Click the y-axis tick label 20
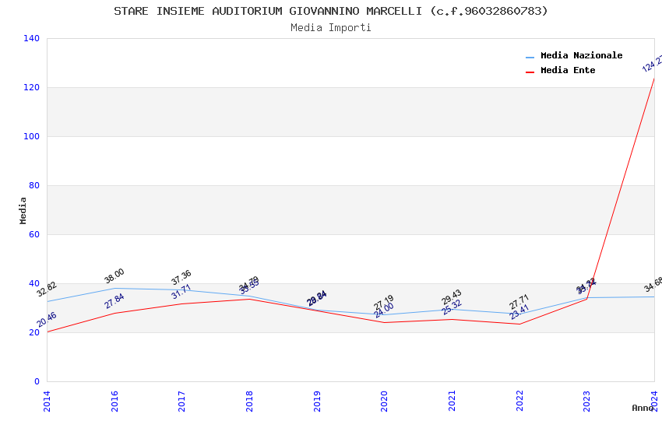662x428 pixels. pyautogui.click(x=34, y=332)
